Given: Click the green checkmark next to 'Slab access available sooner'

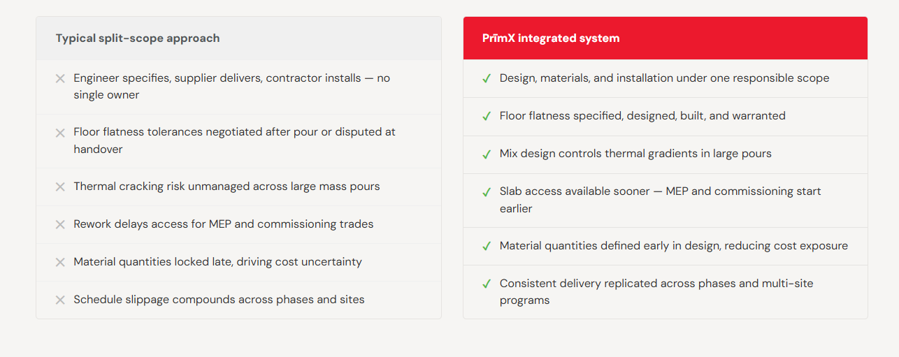Looking at the screenshot, I should click(x=487, y=192).
